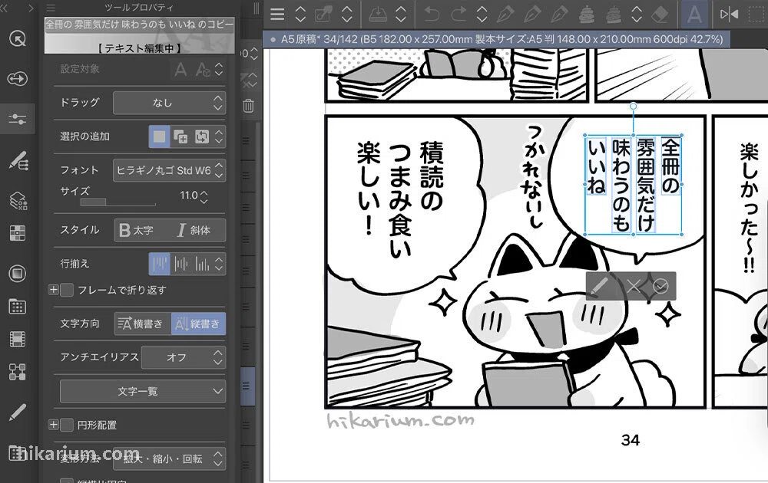Click the font size 11.0 stepper arrows
768x483 pixels.
tap(204, 196)
